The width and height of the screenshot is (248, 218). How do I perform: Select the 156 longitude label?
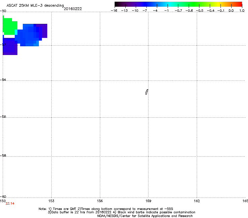tap(100, 201)
